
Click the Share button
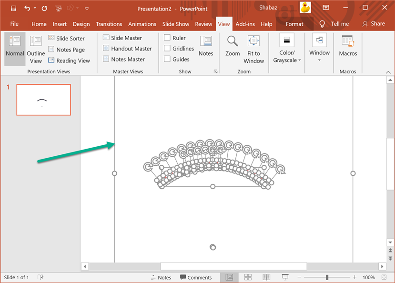pos(374,24)
